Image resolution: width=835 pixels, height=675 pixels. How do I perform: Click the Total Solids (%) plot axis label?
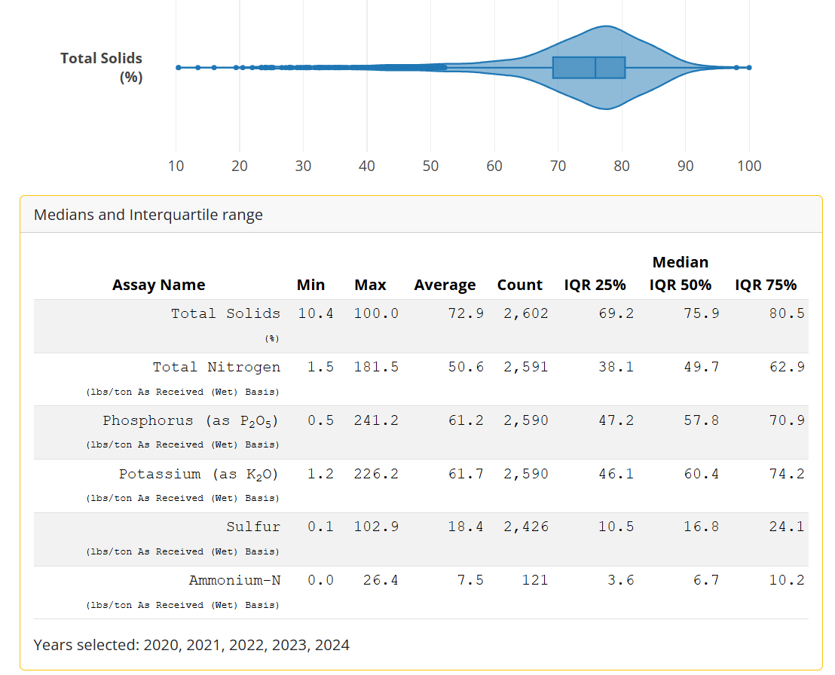[x=101, y=67]
